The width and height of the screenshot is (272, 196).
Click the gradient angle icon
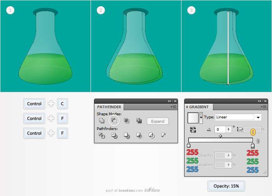(x=209, y=130)
